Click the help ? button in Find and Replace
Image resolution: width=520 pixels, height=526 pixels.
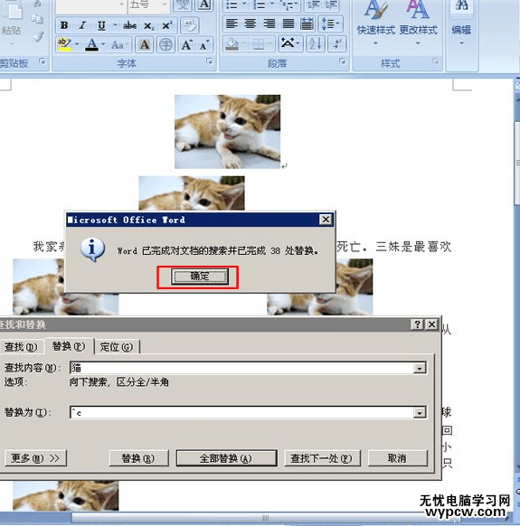(417, 324)
